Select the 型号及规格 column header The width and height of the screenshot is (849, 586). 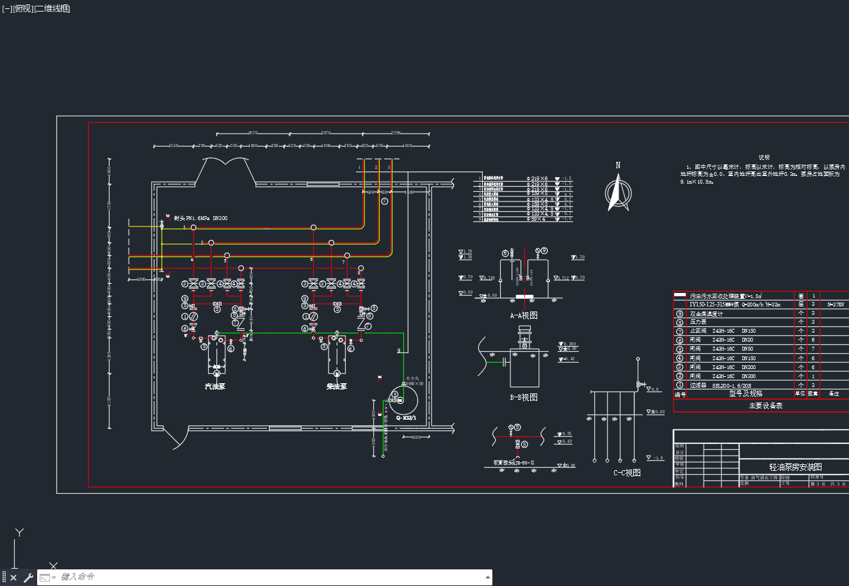(x=746, y=394)
